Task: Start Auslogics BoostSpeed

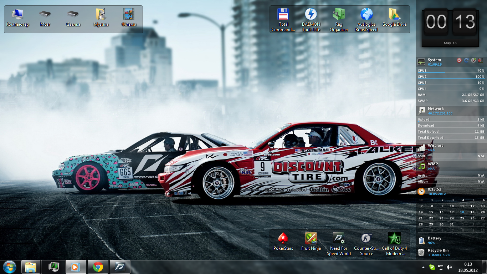Action: pos(366,20)
